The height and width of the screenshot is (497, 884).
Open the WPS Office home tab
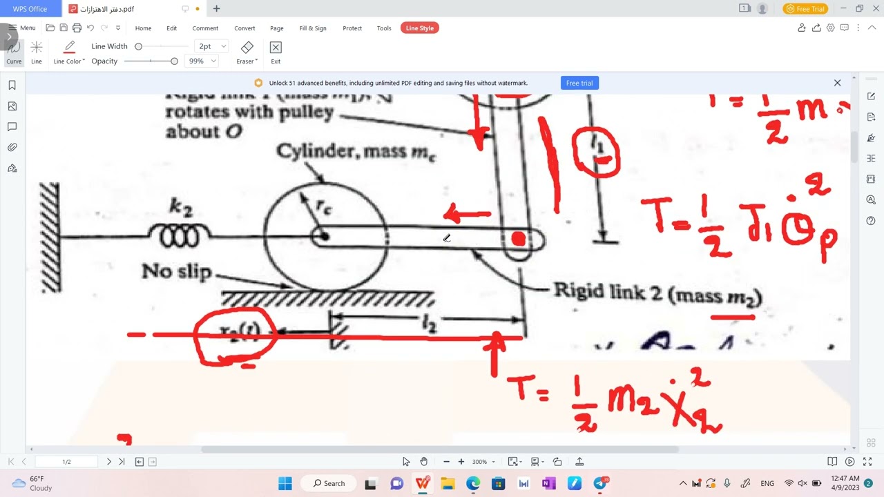(x=30, y=9)
